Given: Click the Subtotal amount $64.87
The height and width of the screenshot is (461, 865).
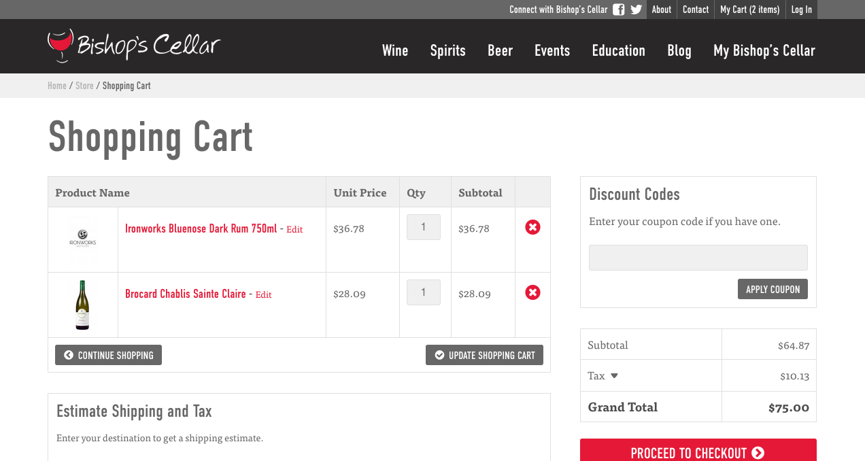Looking at the screenshot, I should point(794,345).
